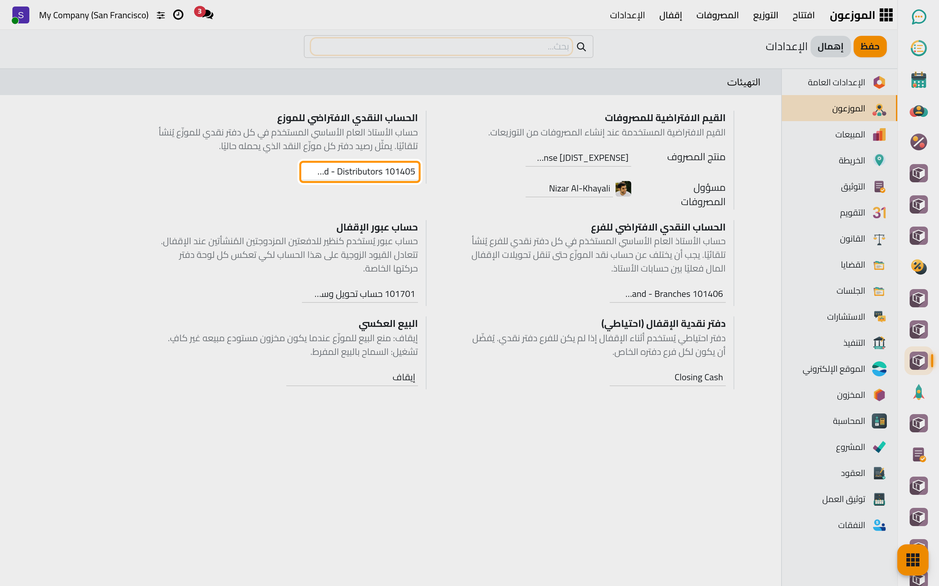Open the Closing Cash journal dropdown

(x=668, y=377)
